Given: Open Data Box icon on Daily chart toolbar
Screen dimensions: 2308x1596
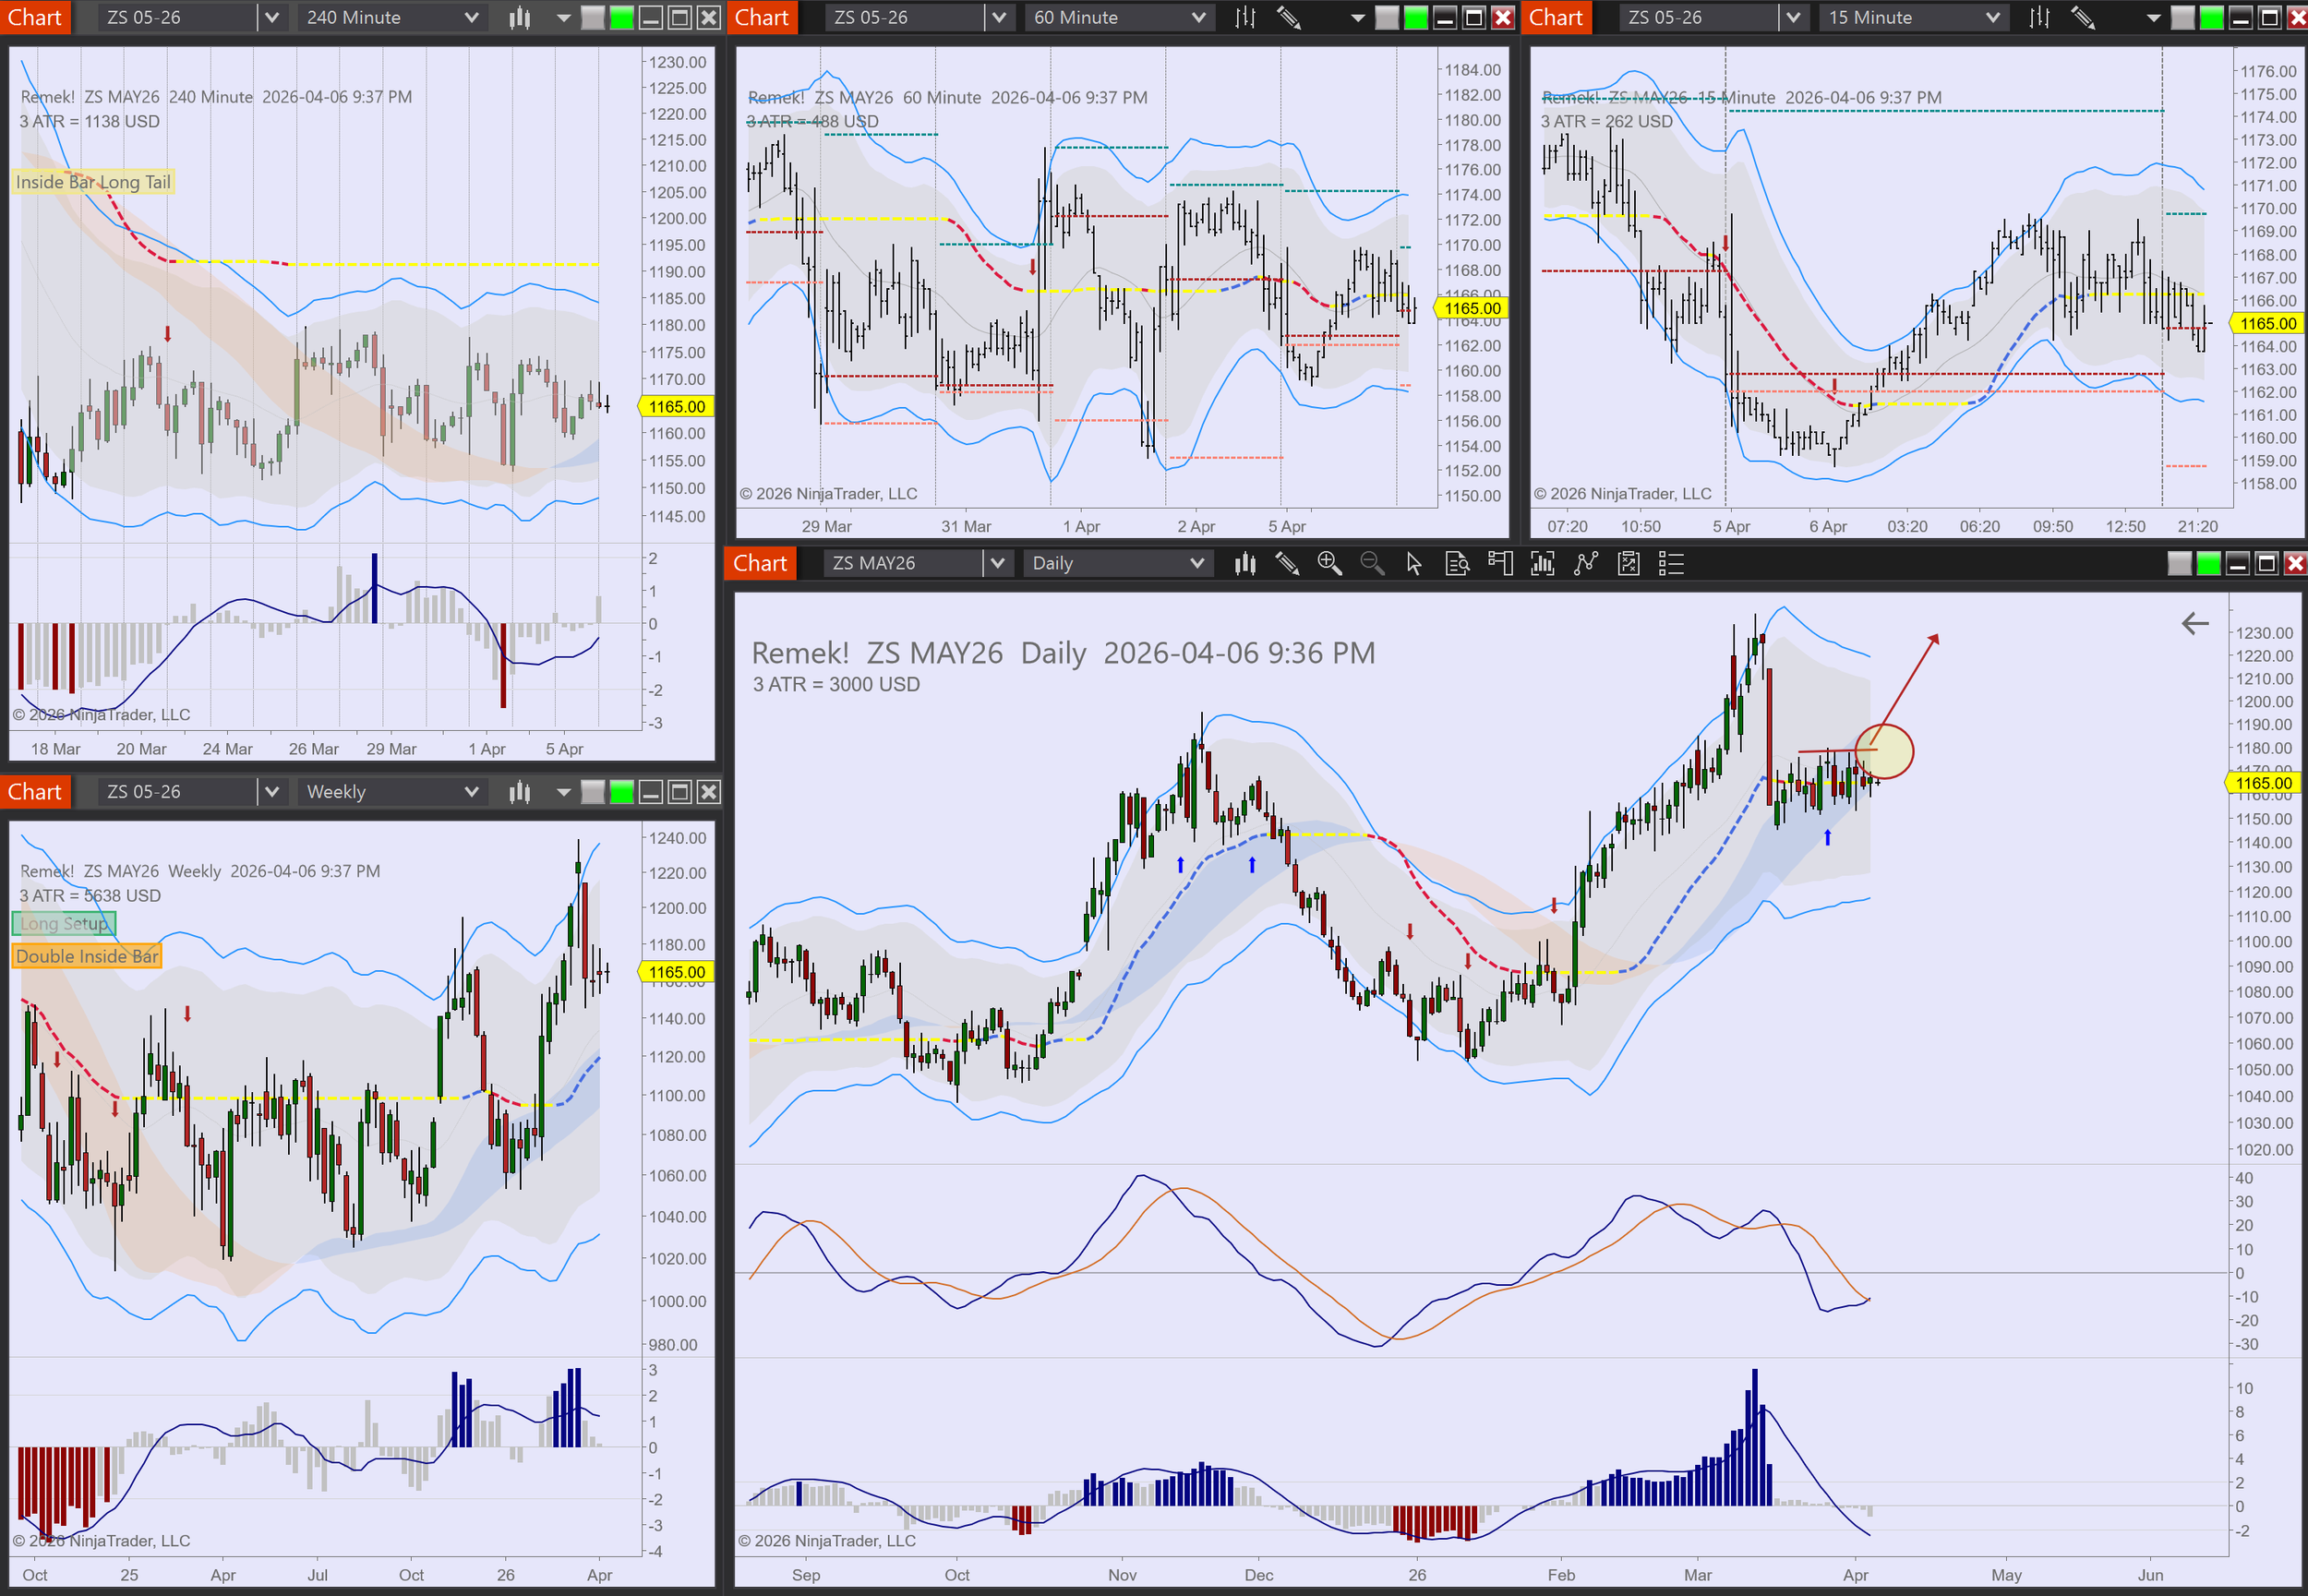Looking at the screenshot, I should 1457,564.
